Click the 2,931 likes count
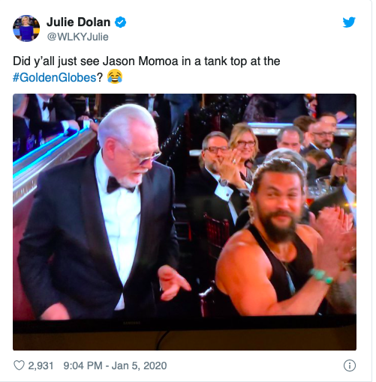 click(x=41, y=366)
